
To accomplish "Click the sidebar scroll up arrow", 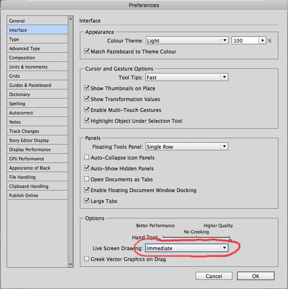I will 71,19.
